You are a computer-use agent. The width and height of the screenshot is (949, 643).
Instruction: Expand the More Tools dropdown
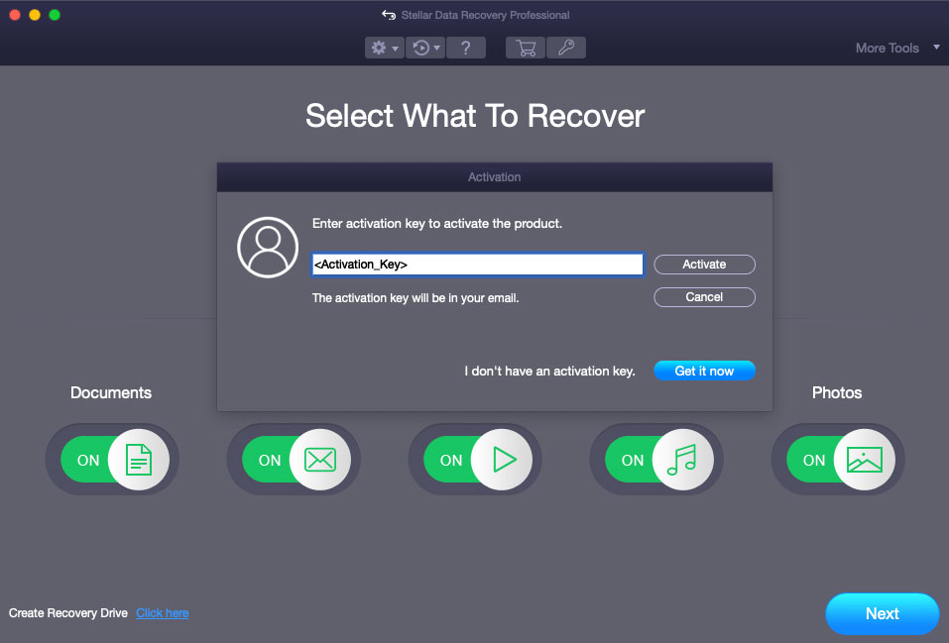click(897, 48)
